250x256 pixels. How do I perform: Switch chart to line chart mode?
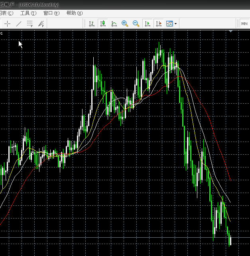coord(114,24)
